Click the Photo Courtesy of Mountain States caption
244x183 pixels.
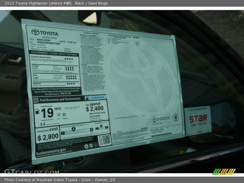60,180
